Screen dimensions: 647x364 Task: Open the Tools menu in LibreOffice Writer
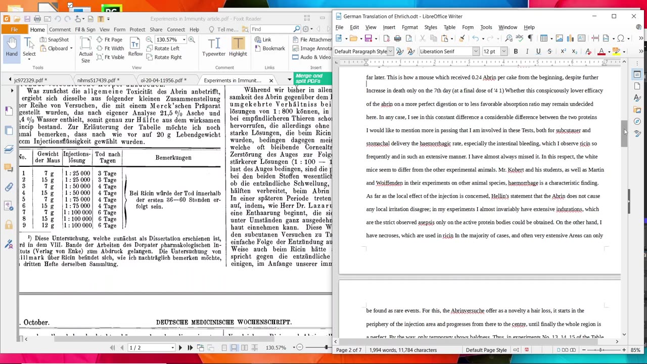[486, 27]
